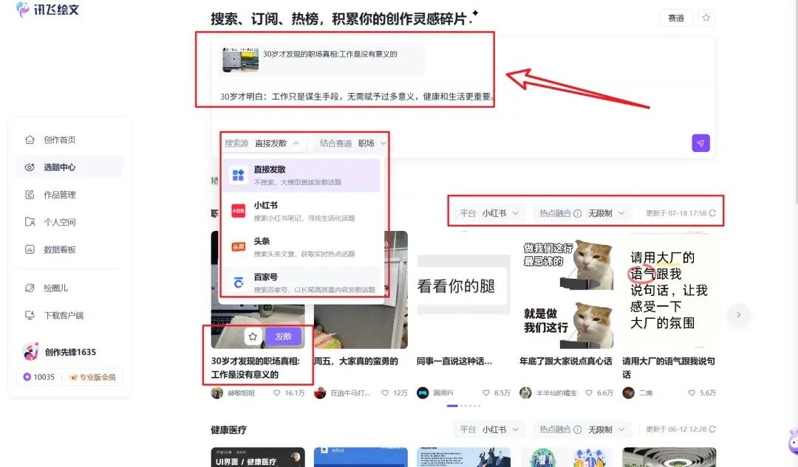The height and width of the screenshot is (467, 798).
Task: Refresh the 职场 section updated 07-18 17:58
Action: (x=712, y=213)
